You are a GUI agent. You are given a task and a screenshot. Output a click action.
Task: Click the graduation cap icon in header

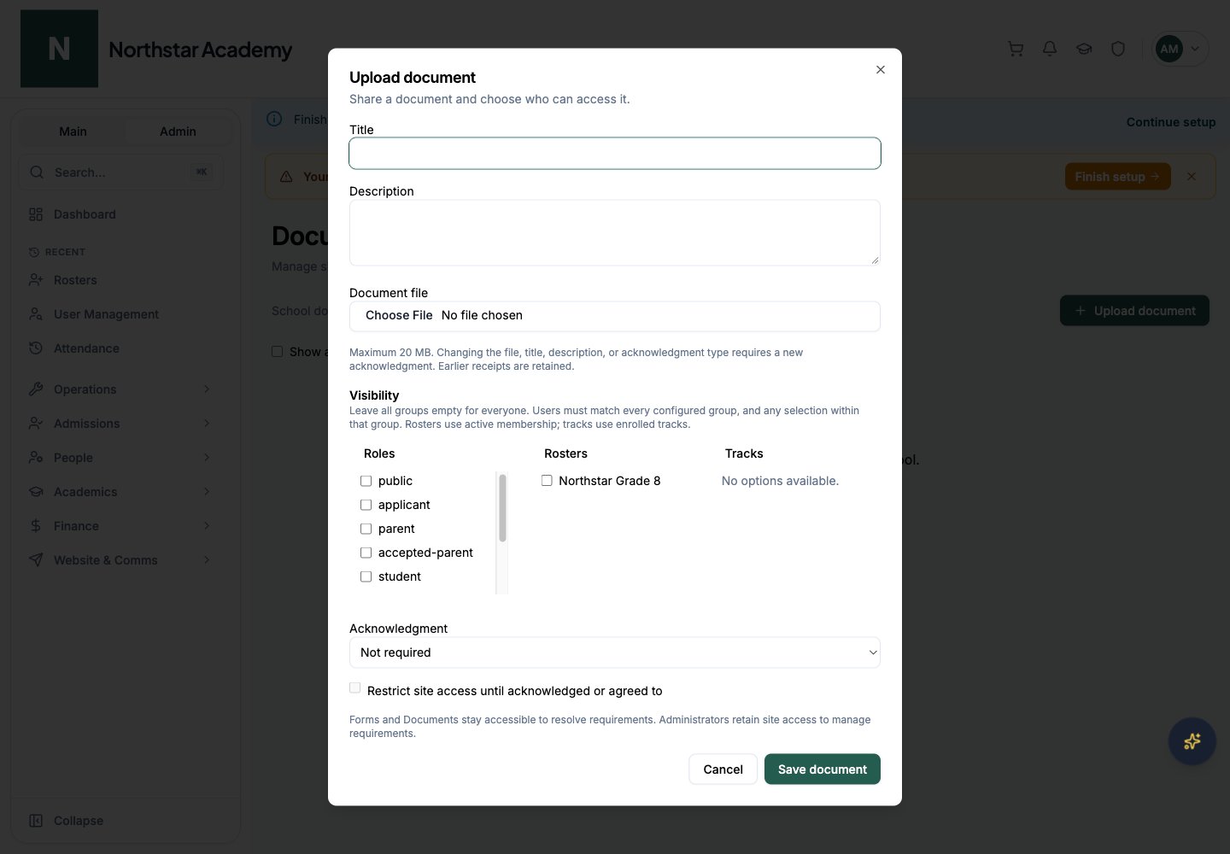pos(1084,49)
